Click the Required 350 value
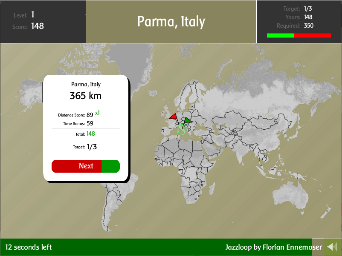Screen dimensions: 342x256 pyautogui.click(x=309, y=26)
